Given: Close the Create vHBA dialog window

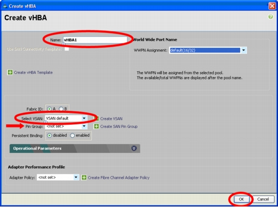Looking at the screenshot, I should coord(272,6).
